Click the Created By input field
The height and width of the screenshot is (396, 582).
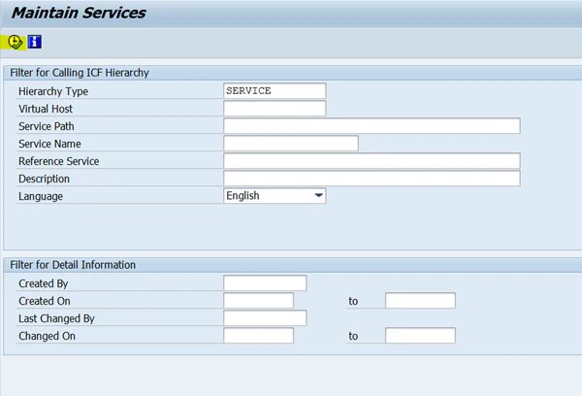pos(265,283)
